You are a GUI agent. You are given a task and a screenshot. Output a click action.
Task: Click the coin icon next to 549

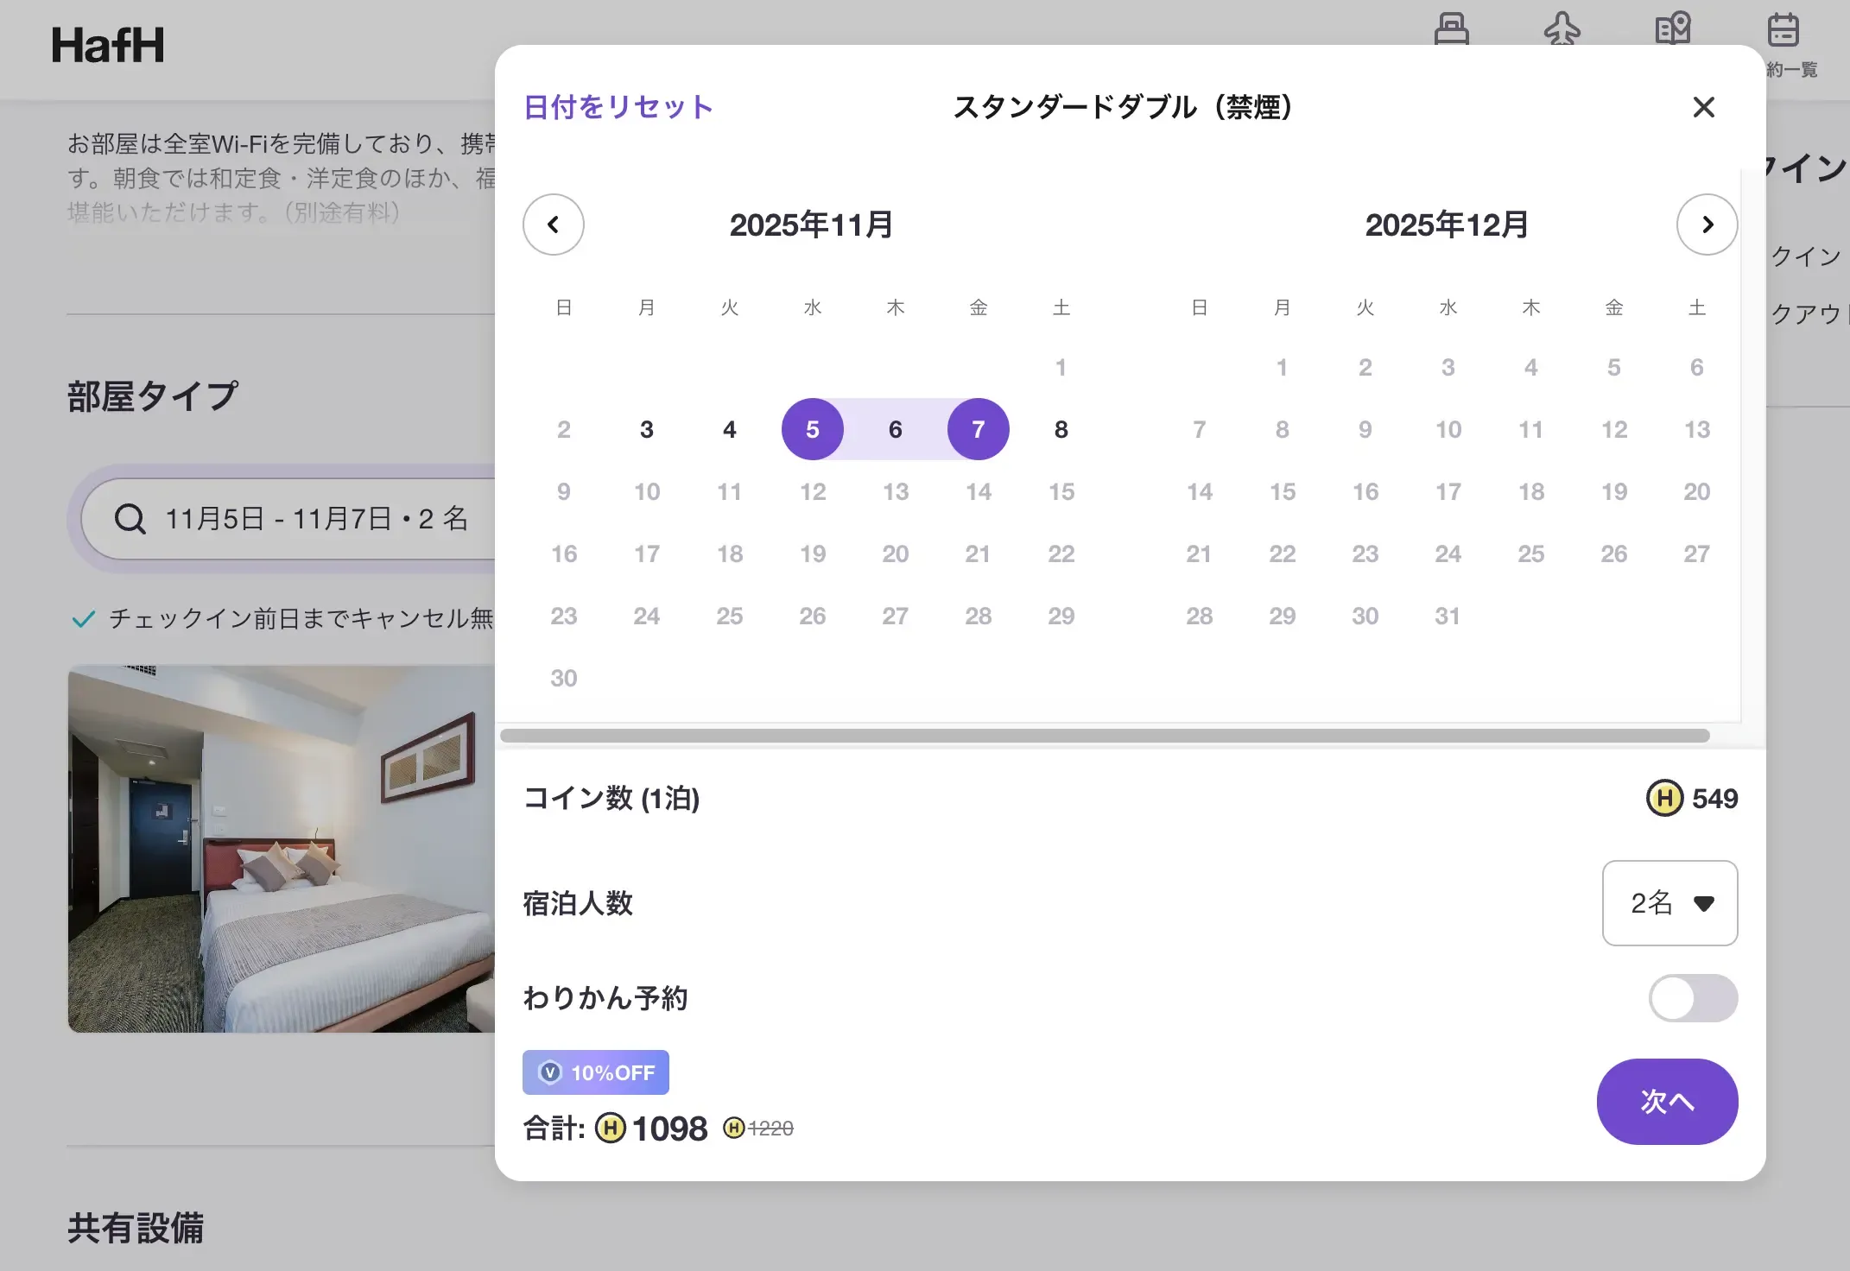1664,798
